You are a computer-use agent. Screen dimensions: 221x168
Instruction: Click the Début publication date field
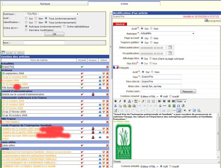click(x=152, y=48)
